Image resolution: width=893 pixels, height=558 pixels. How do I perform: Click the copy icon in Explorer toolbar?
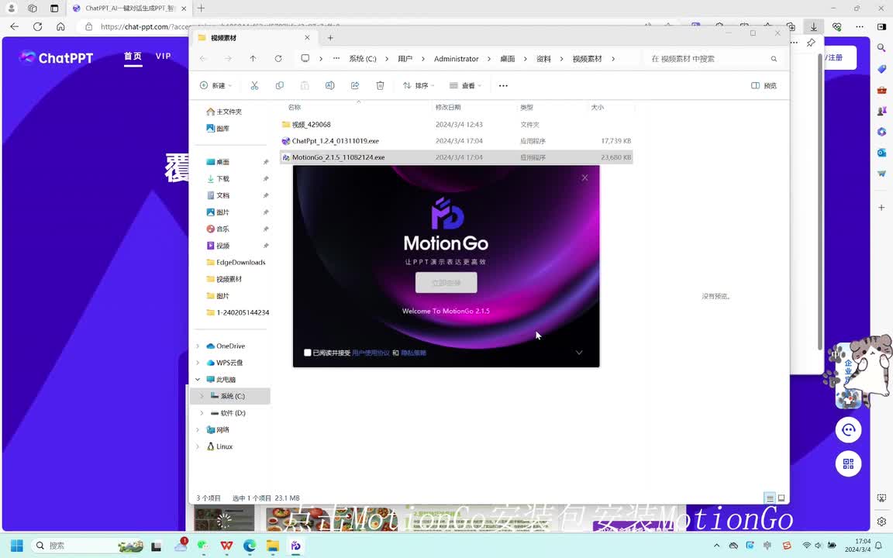280,85
